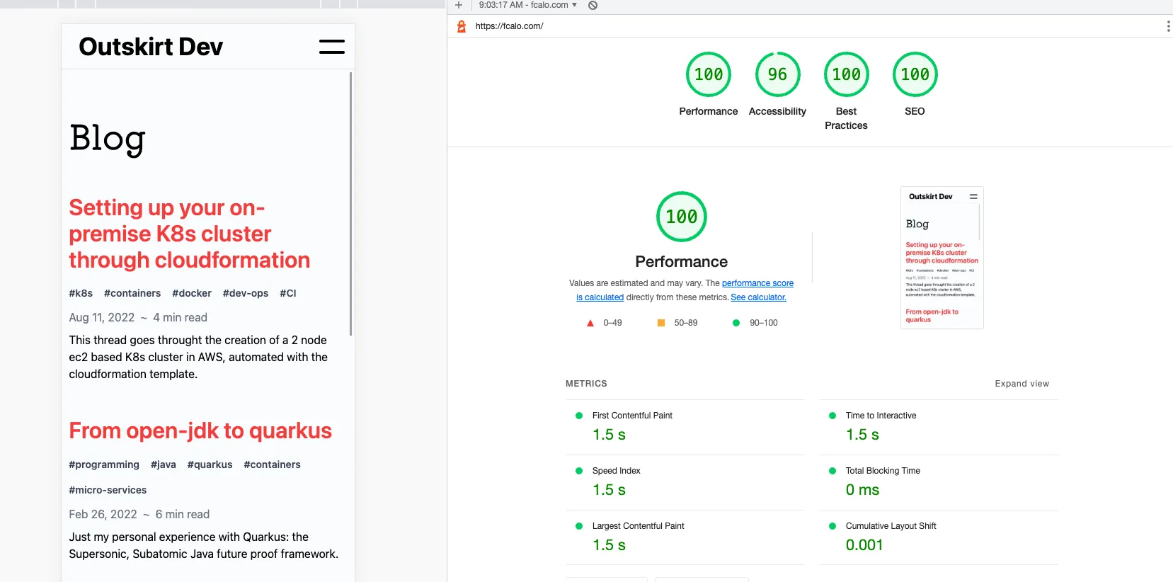Viewport: 1173px width, 582px height.
Task: Click the Aug 11, 2022 post date
Action: click(x=102, y=317)
